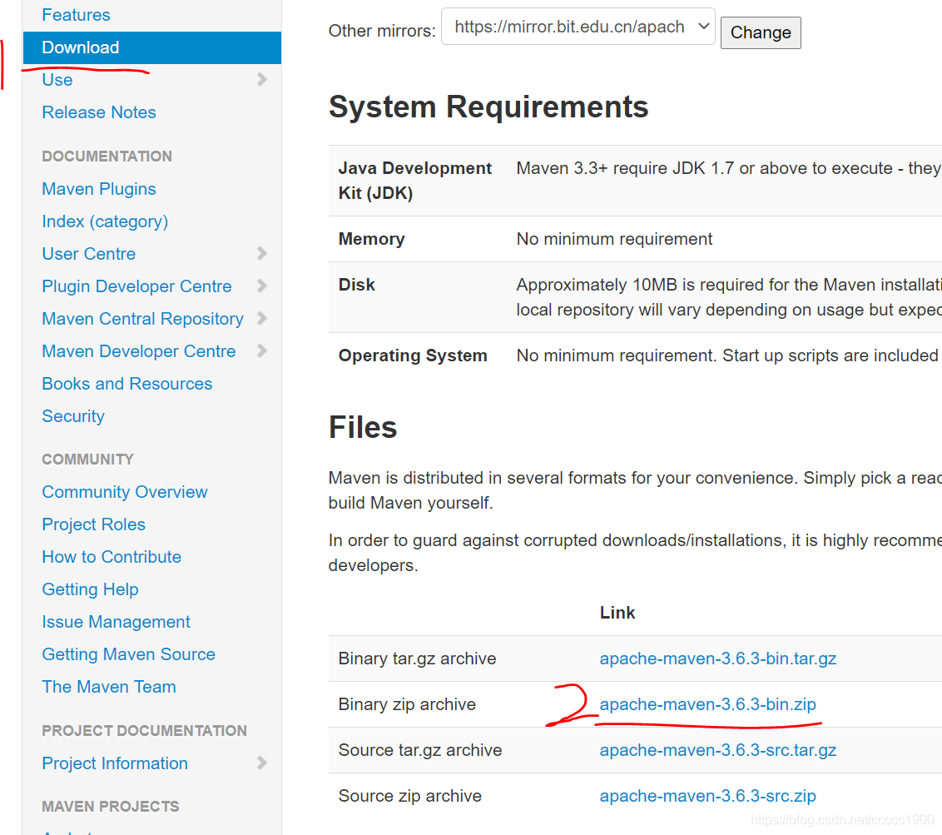Open Index (category) link
The width and height of the screenshot is (942, 835).
pyautogui.click(x=105, y=221)
